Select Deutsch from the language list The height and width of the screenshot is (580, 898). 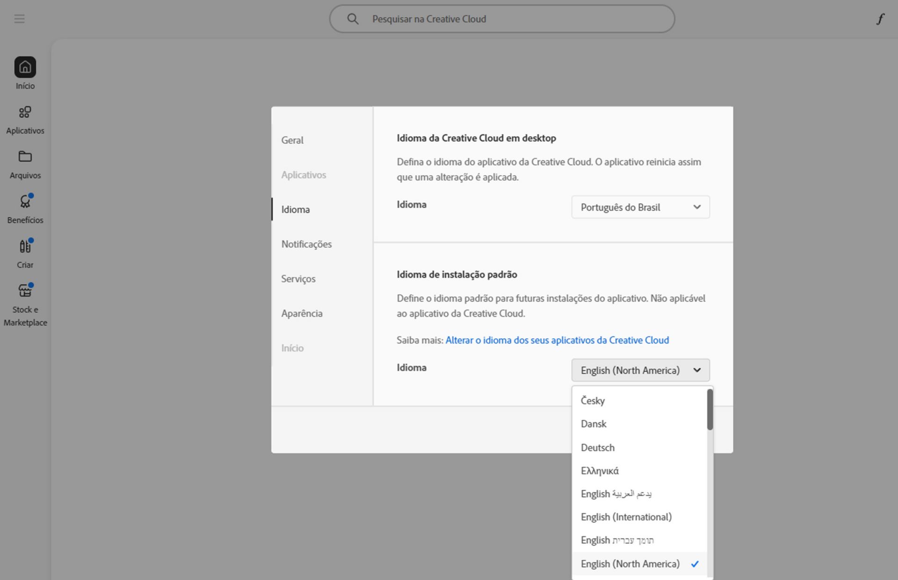point(598,448)
